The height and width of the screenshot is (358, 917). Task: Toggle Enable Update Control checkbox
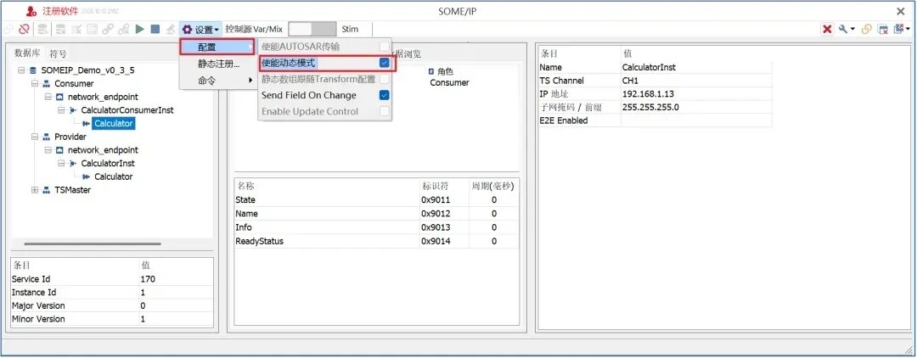[385, 111]
